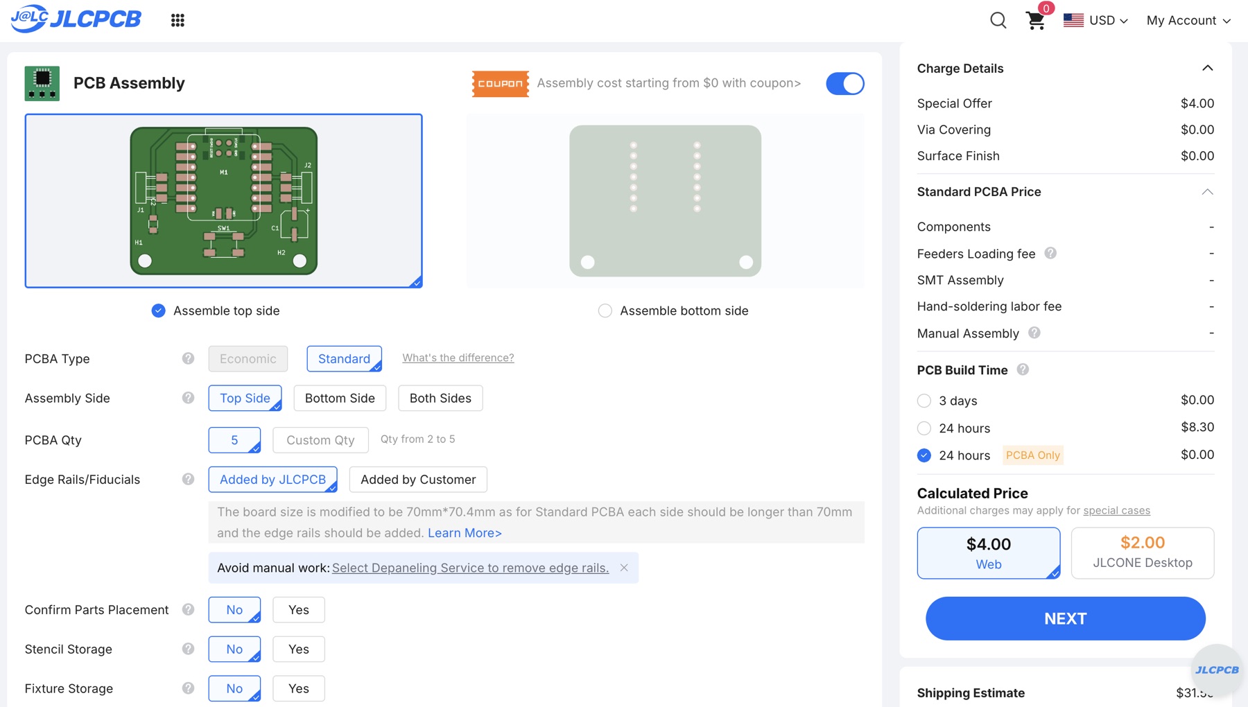The image size is (1248, 707).
Task: Show help for Manual Assembly
Action: pos(1034,333)
